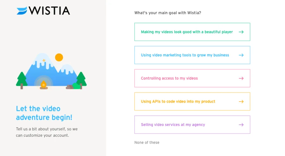Select the left pine tree in illustration
285x156 pixels.
coord(22,80)
